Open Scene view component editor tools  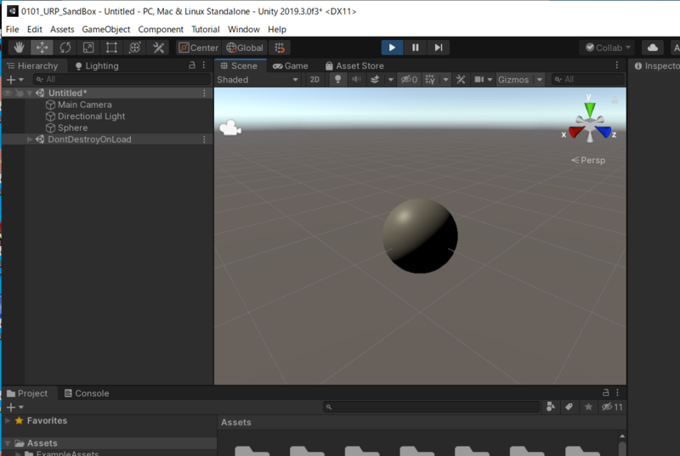(x=461, y=80)
